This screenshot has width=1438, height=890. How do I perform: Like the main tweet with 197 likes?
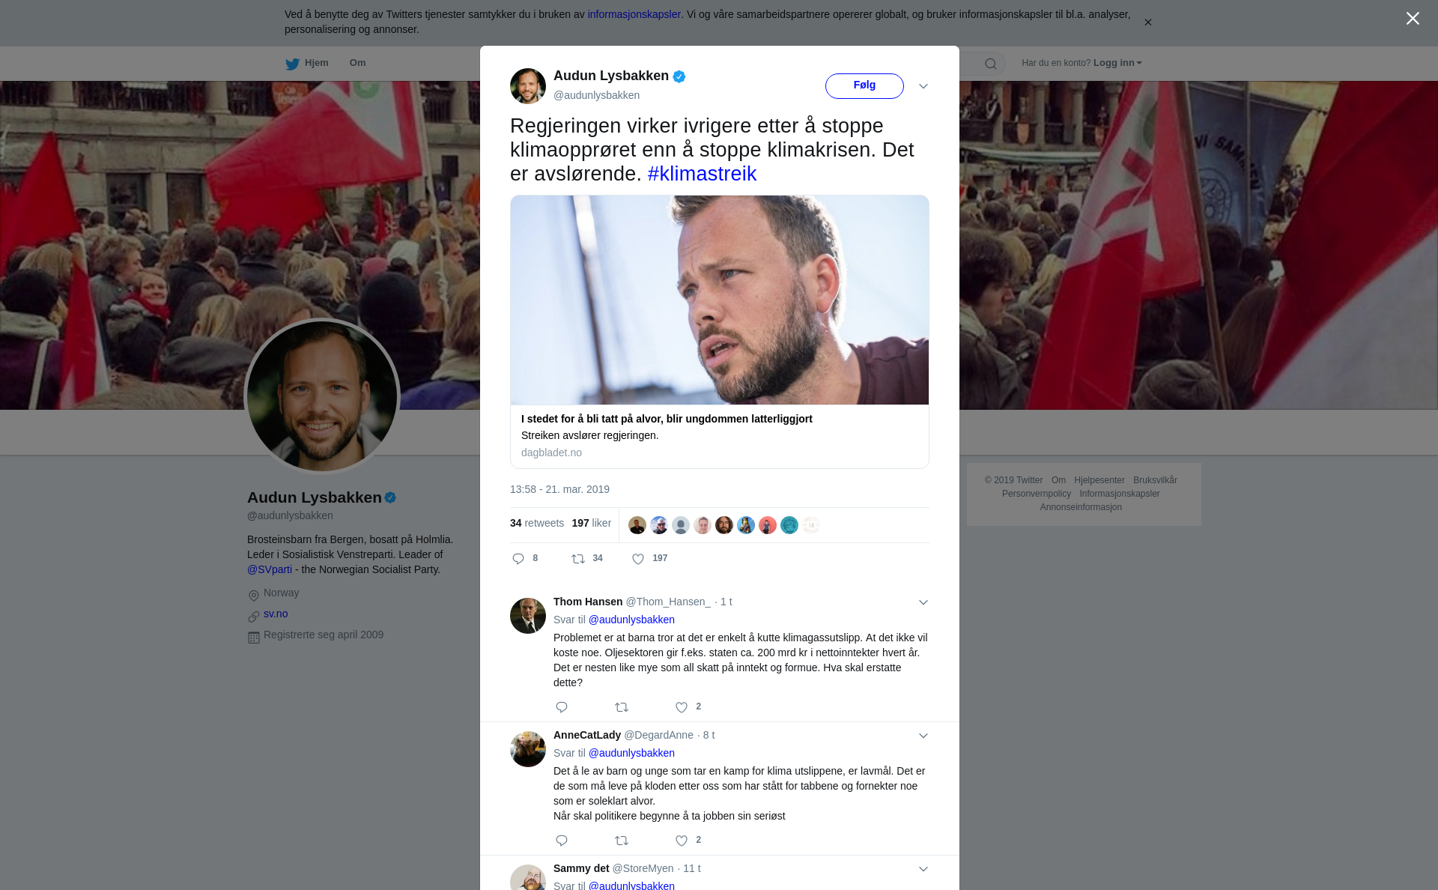(638, 559)
